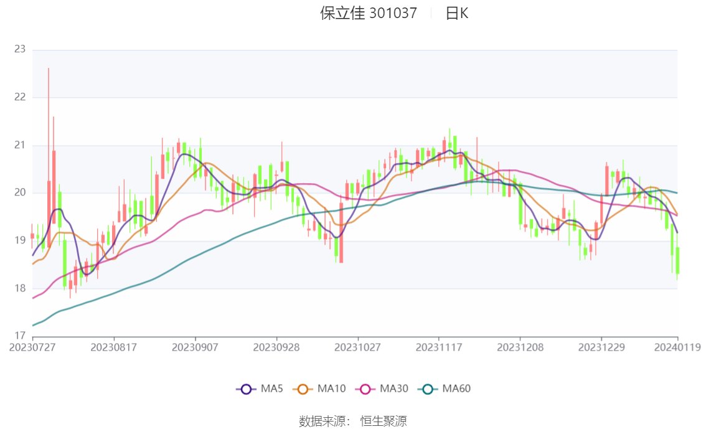Click y-axis value 22
Image resolution: width=706 pixels, height=429 pixels.
[20, 97]
